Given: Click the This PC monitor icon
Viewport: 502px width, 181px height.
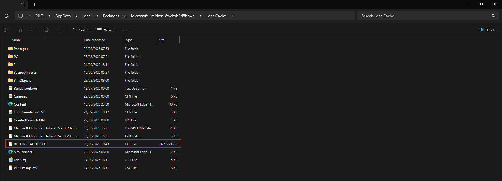Looking at the screenshot, I should (21, 16).
